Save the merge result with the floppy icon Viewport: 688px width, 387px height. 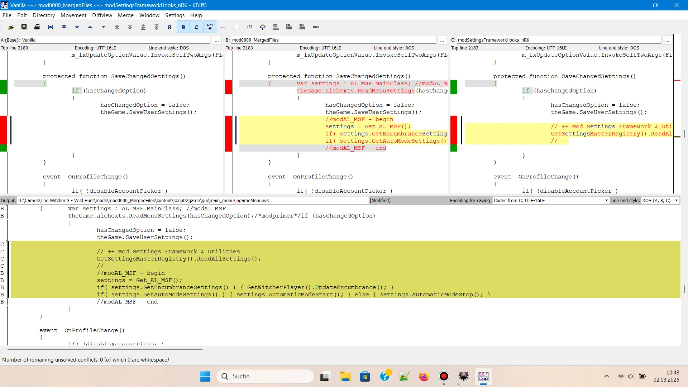click(x=24, y=27)
